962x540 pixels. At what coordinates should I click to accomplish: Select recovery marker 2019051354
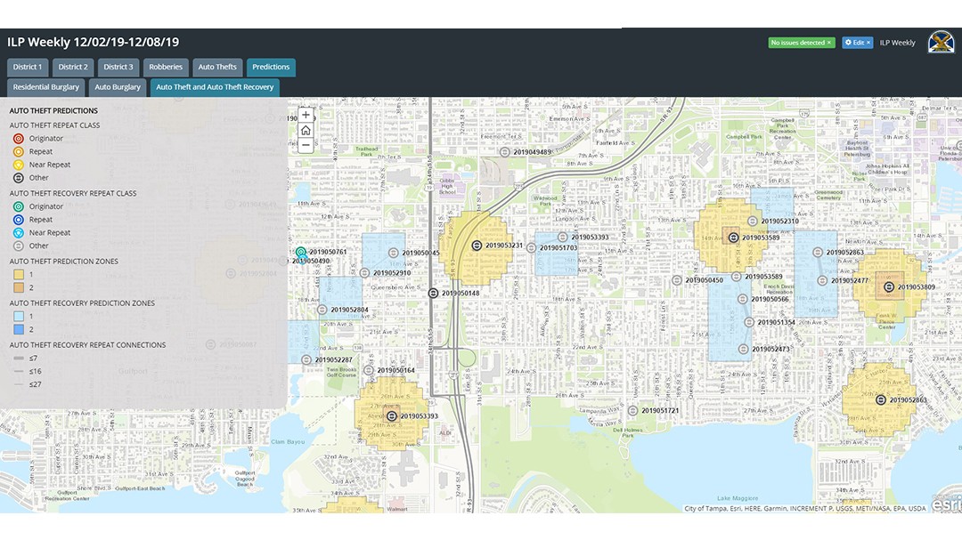[x=749, y=322]
